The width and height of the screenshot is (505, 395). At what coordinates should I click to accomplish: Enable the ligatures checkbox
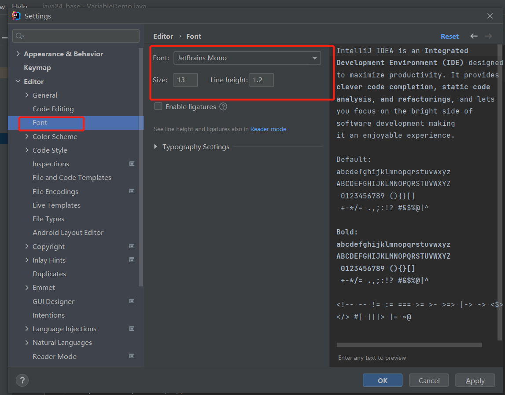tap(159, 106)
